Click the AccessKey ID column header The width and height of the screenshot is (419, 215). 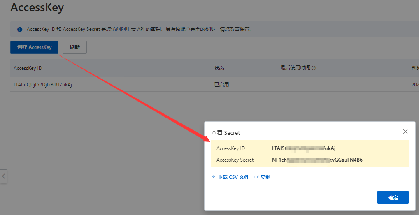point(28,68)
